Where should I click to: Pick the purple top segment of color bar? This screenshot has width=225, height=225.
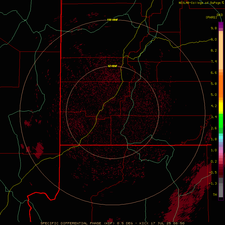(221, 25)
